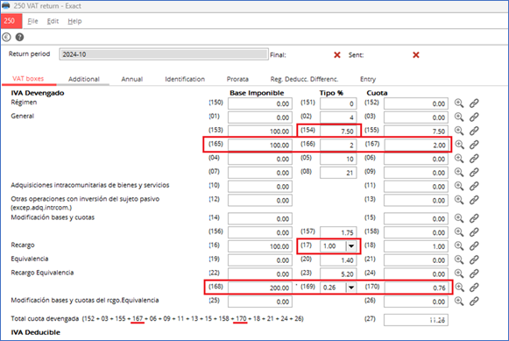Expand the box 17 rate dropdown

point(351,246)
